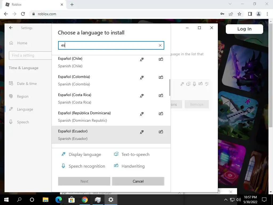
Task: Click the share page icon in Chrome
Action: coord(231,14)
